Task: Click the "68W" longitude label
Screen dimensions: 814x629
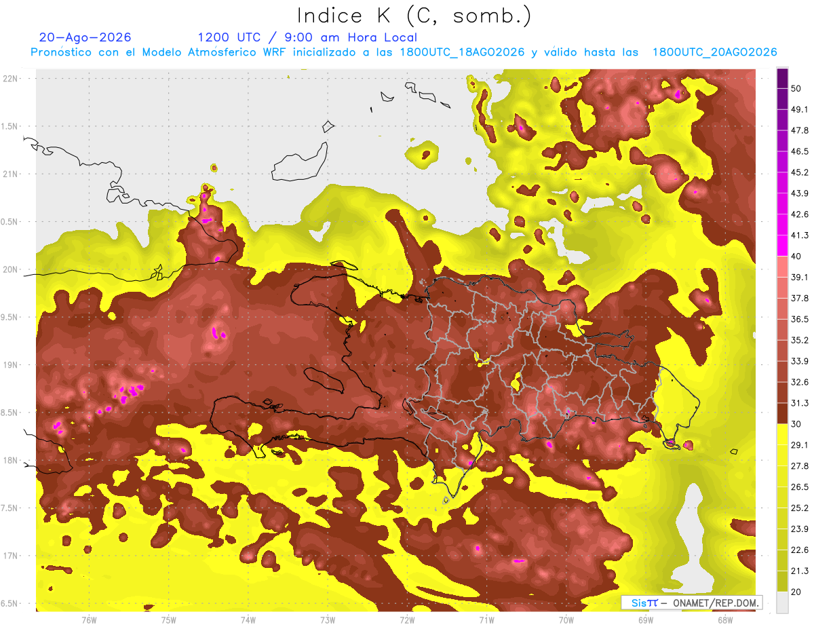Action: pyautogui.click(x=725, y=620)
